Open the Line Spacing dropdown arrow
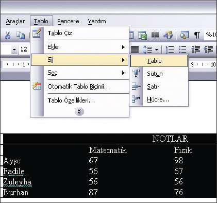This screenshot has height=203, width=217. 156,50
